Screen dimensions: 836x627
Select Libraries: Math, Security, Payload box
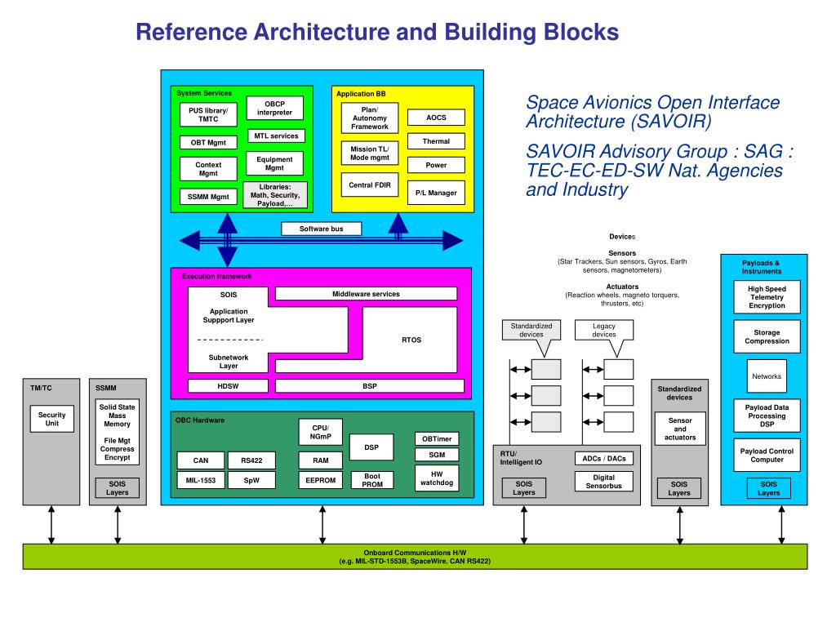click(275, 195)
